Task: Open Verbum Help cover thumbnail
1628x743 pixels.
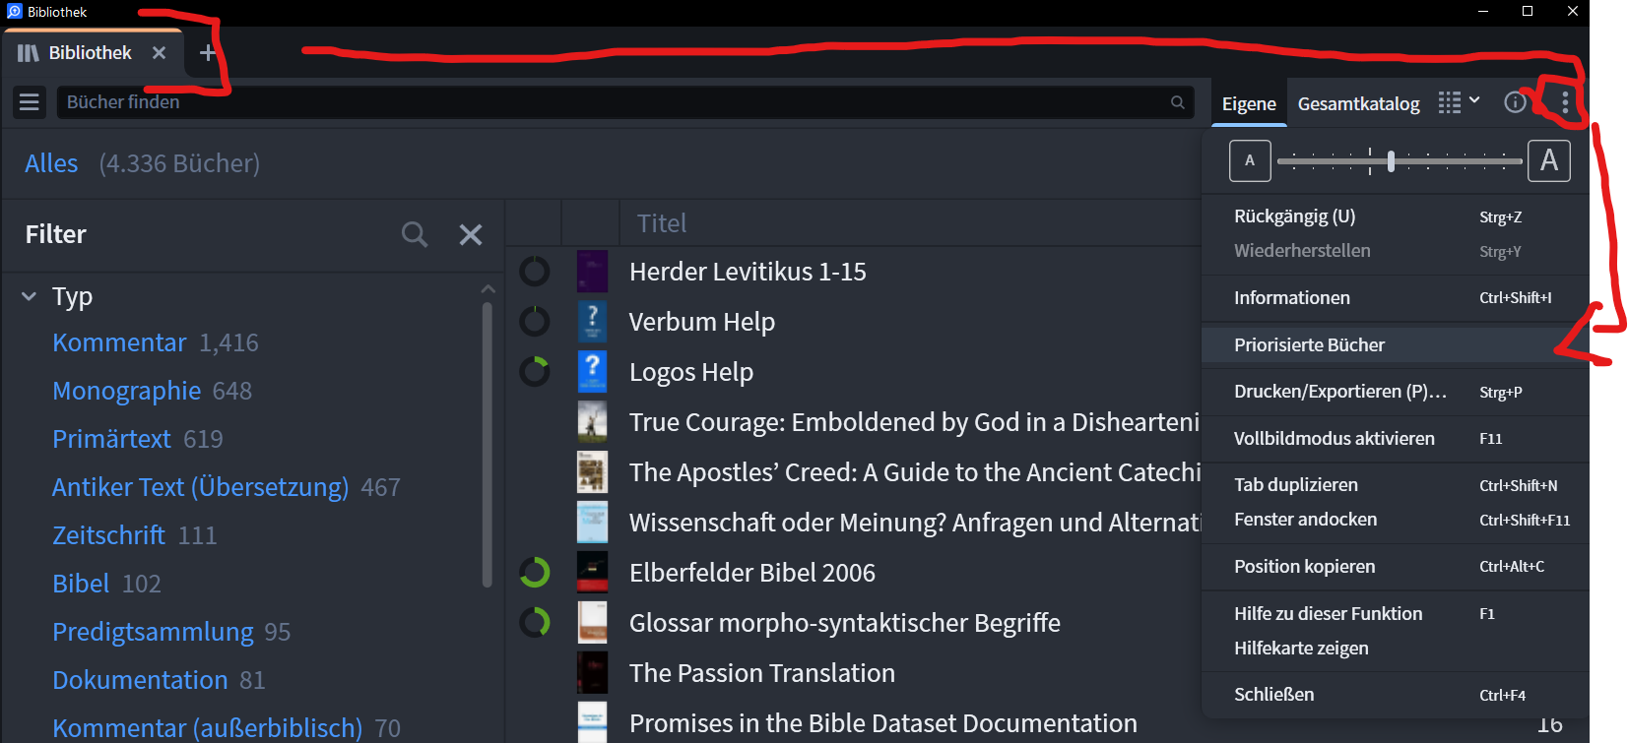Action: 592,321
